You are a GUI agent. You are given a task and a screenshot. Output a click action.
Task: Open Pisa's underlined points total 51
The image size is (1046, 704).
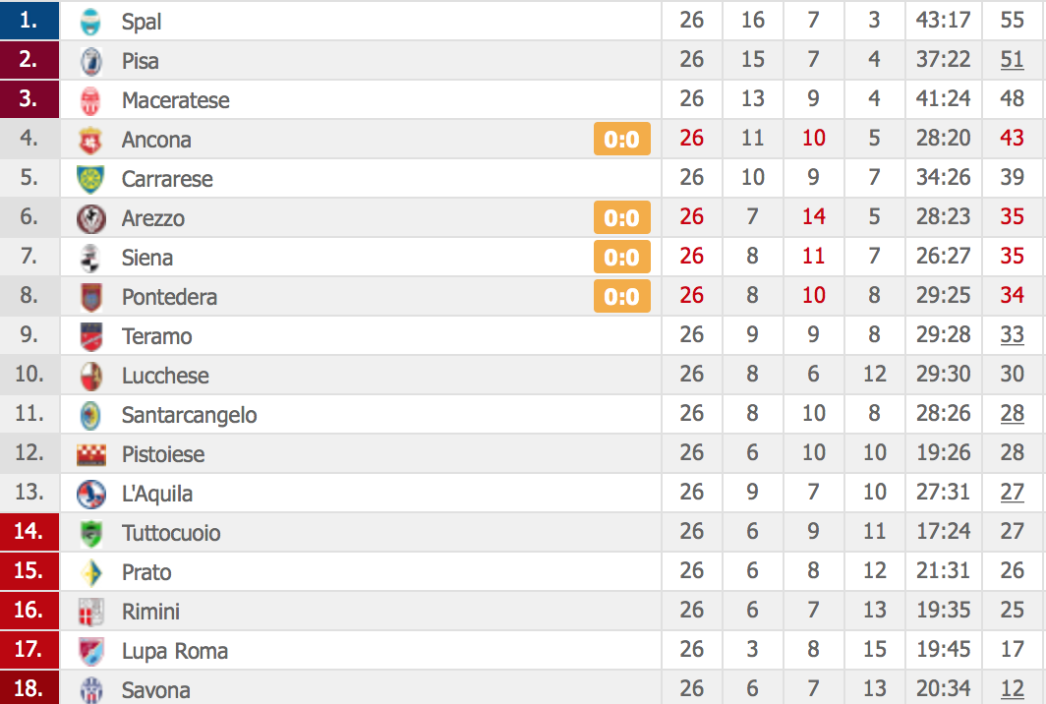1012,60
